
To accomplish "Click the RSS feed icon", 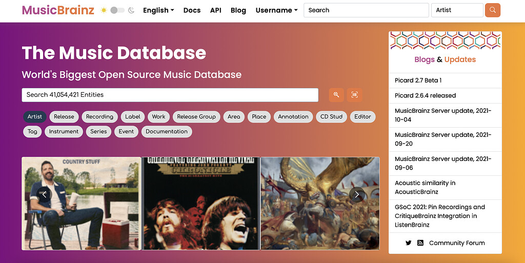I will point(420,243).
